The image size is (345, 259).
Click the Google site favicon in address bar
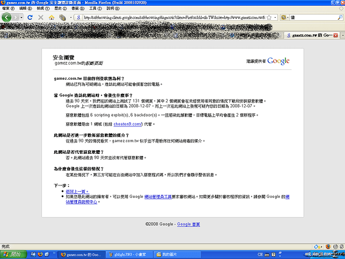tap(79, 18)
